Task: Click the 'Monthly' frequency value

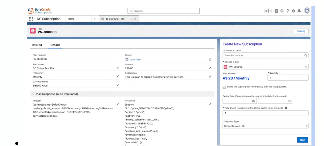Action: tap(37, 77)
